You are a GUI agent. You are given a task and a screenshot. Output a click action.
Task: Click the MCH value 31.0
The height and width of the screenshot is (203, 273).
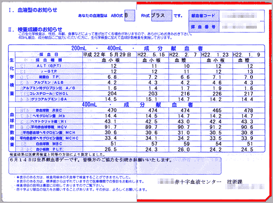(183, 133)
